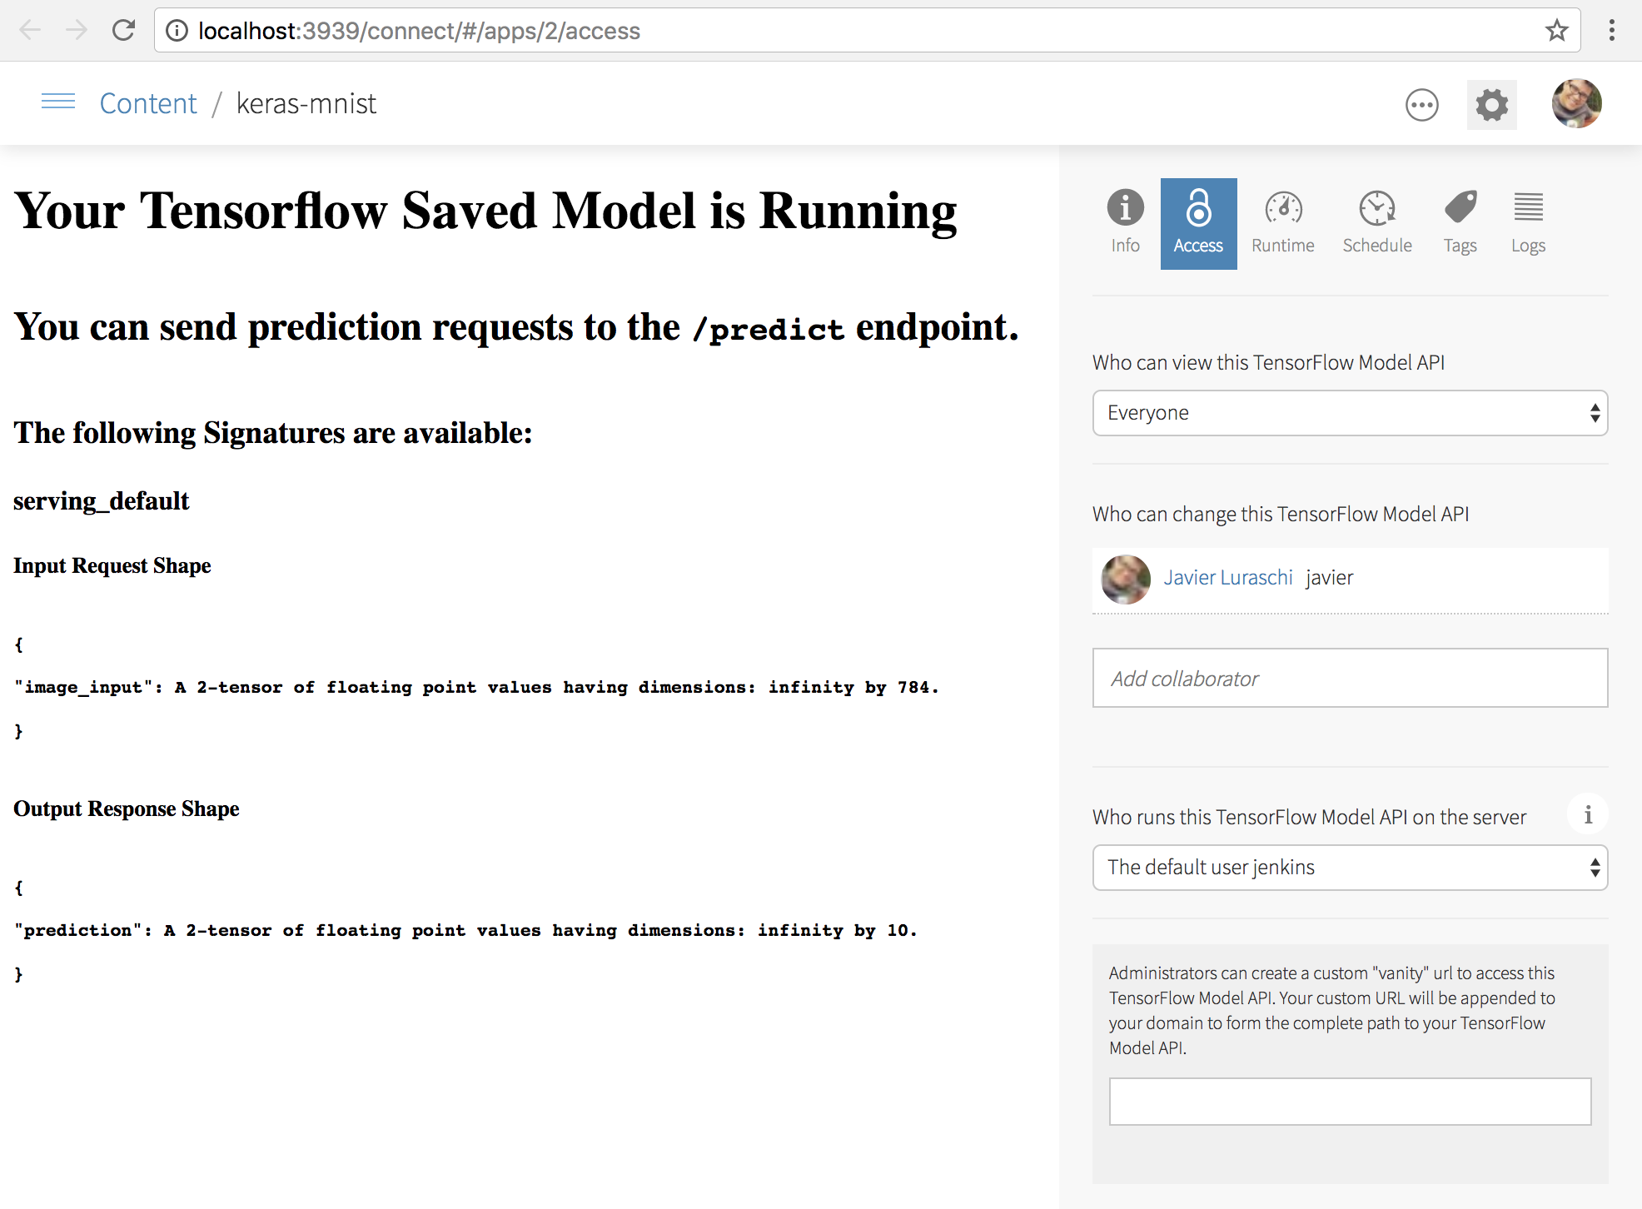Click the browser forward arrow
Image resolution: width=1642 pixels, height=1209 pixels.
[x=77, y=31]
